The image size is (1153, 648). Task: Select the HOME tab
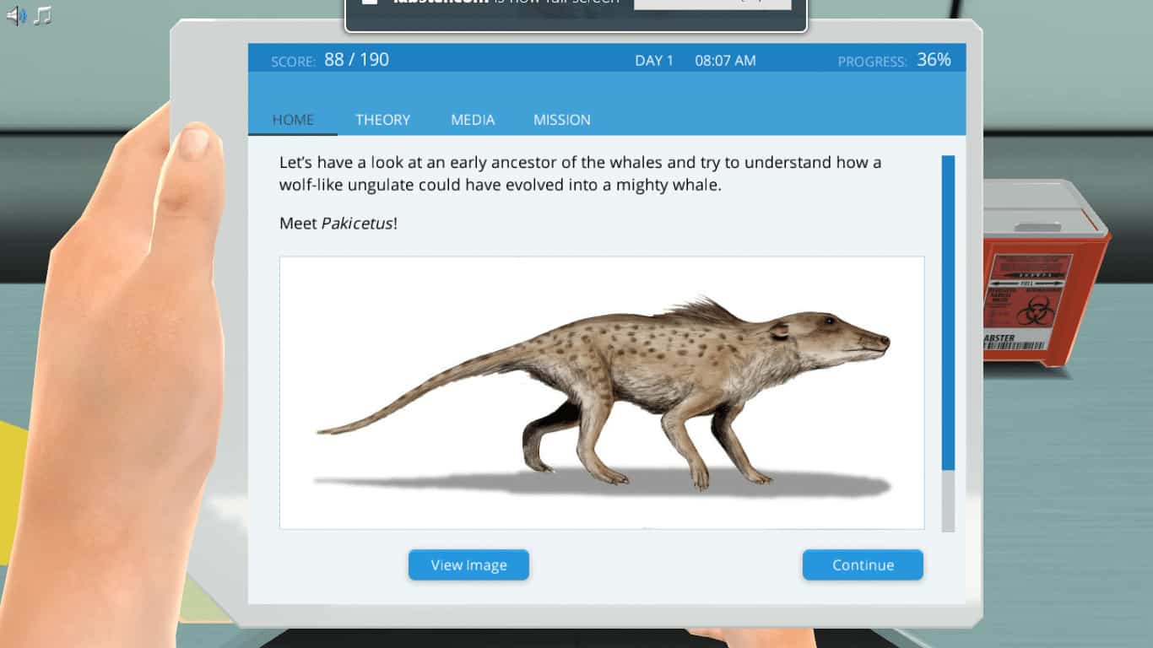pyautogui.click(x=292, y=120)
